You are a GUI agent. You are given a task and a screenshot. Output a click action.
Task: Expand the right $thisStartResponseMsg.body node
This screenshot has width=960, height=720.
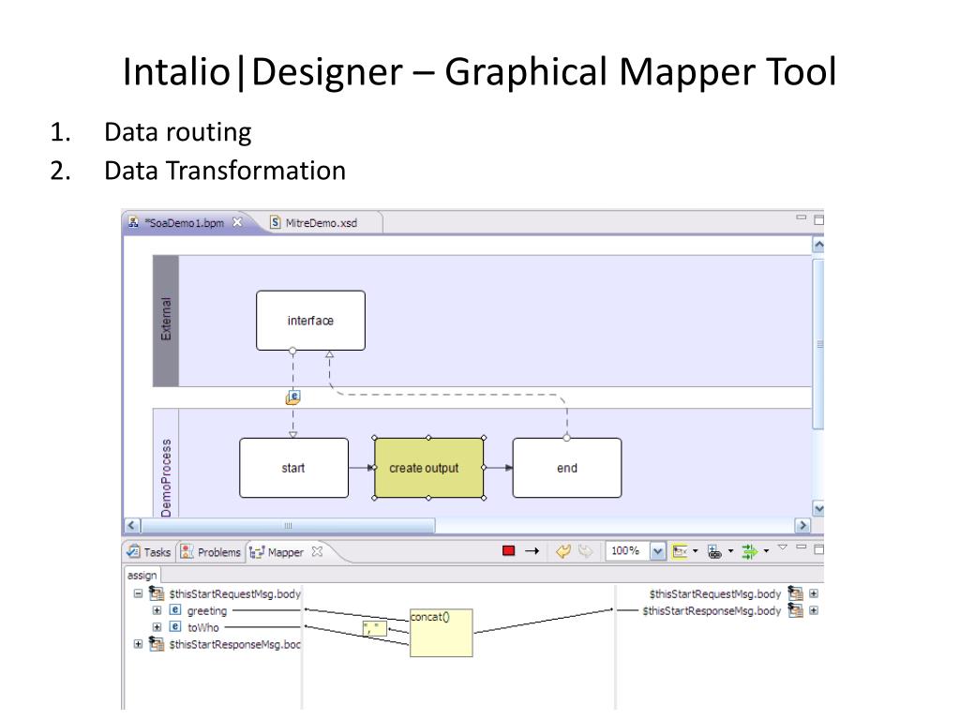click(814, 609)
